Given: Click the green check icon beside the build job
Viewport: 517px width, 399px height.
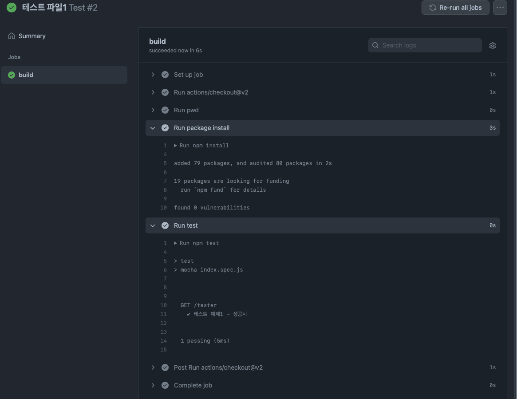Looking at the screenshot, I should point(12,75).
